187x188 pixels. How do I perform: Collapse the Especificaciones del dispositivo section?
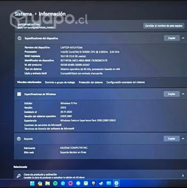click(183, 38)
